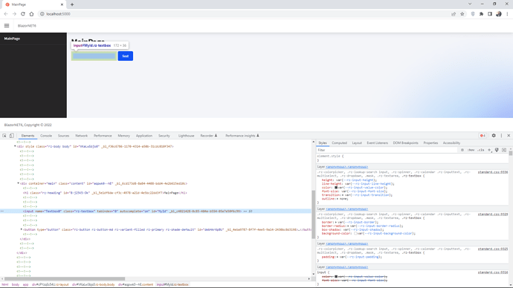
Task: Bookmark this page with the star
Action: [462, 14]
